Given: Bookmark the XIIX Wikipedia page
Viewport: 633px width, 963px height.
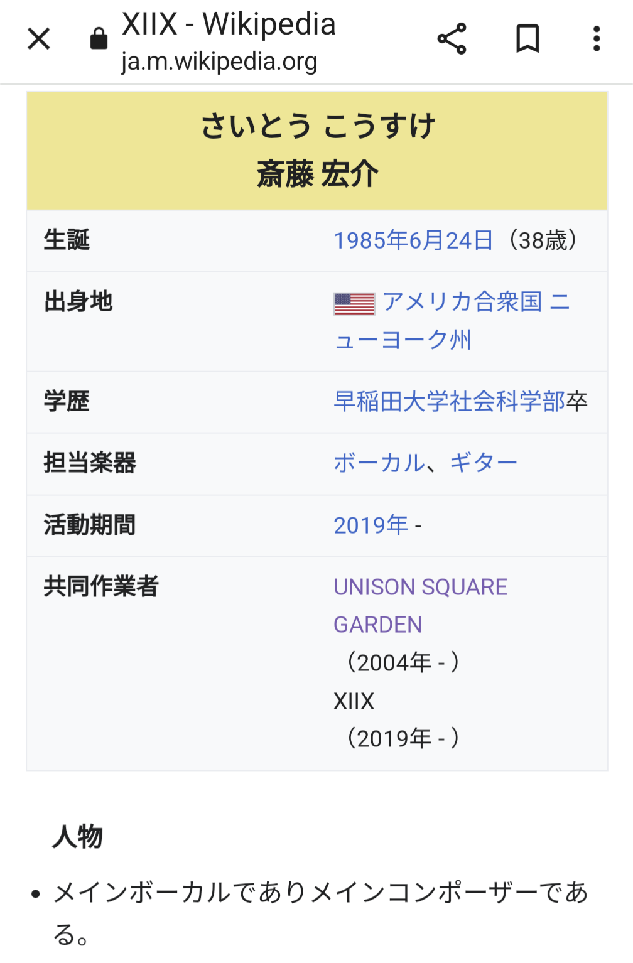Looking at the screenshot, I should tap(527, 39).
